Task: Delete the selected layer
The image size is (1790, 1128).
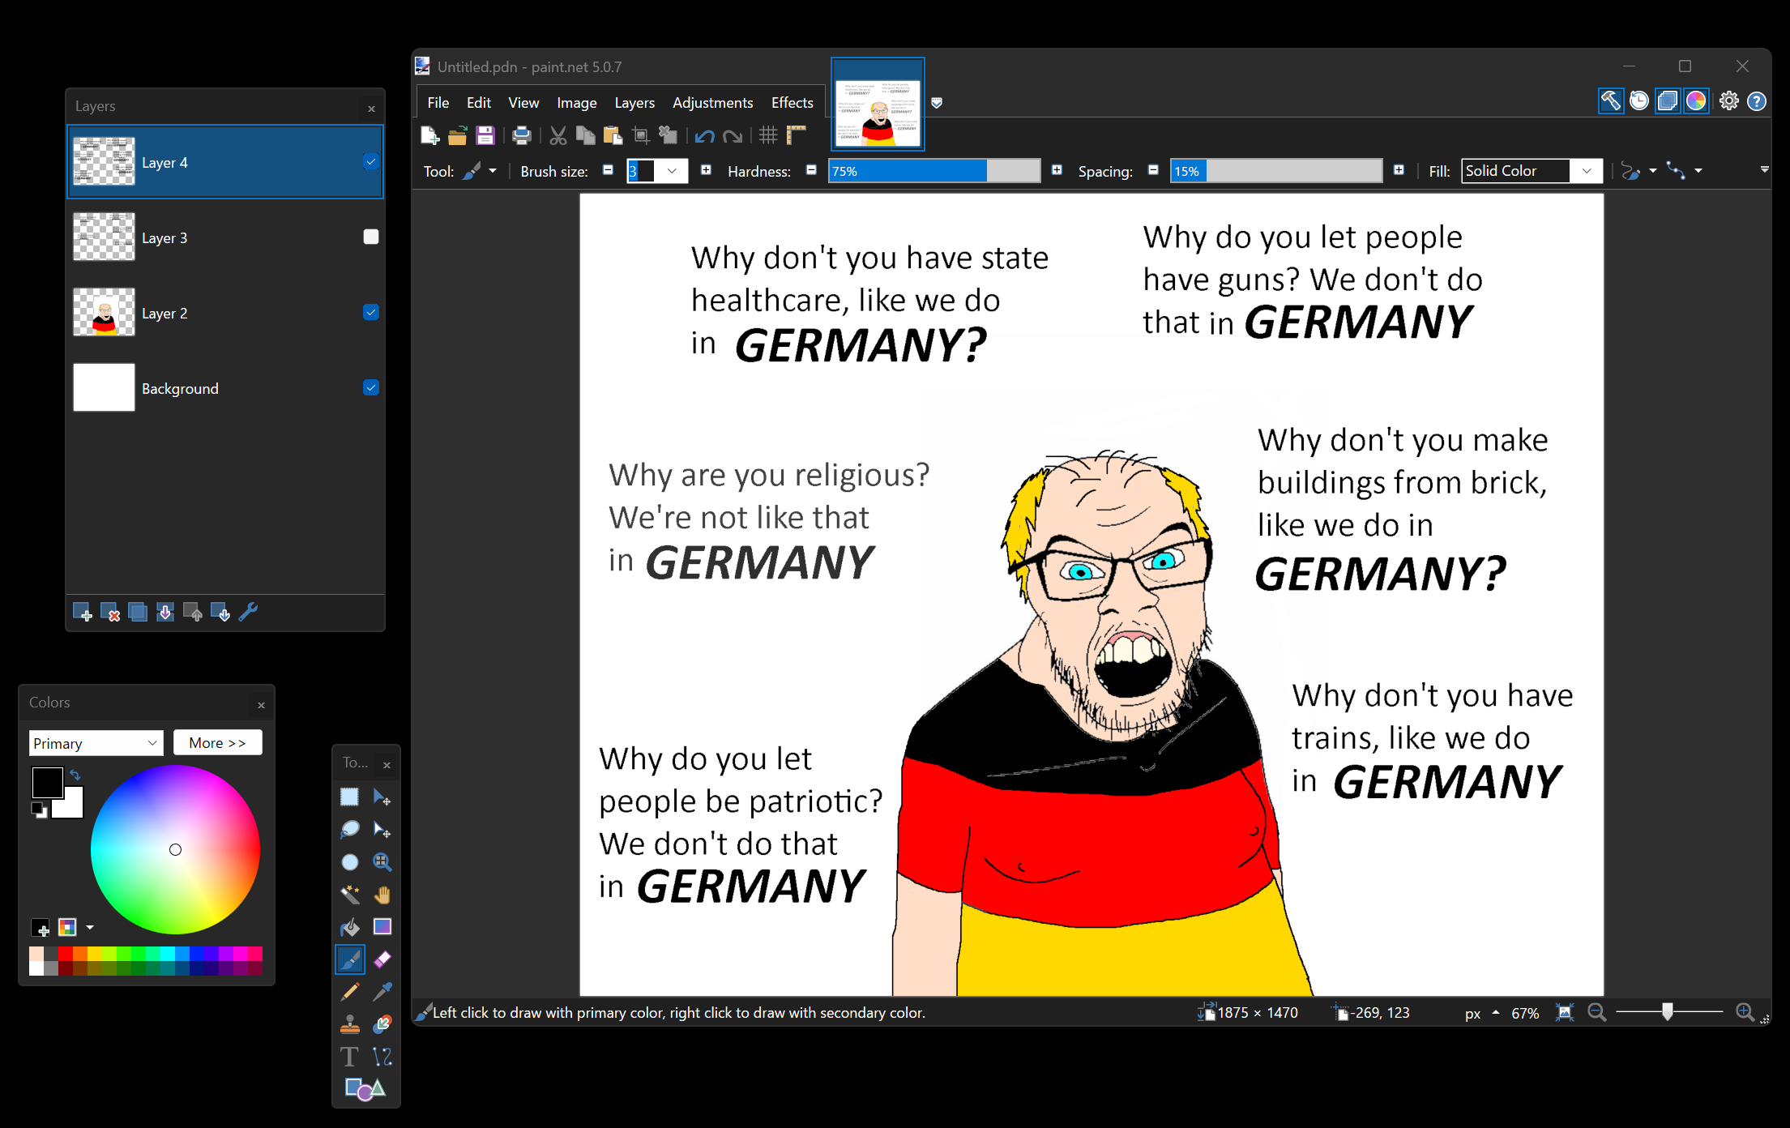Action: 110,613
